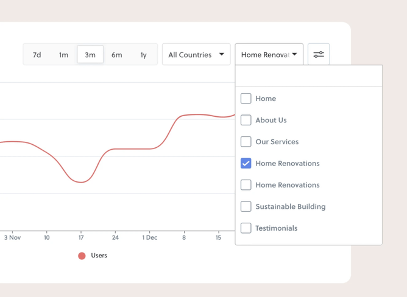Select the Sustainable Building checkbox
This screenshot has width=407, height=297.
pos(246,206)
